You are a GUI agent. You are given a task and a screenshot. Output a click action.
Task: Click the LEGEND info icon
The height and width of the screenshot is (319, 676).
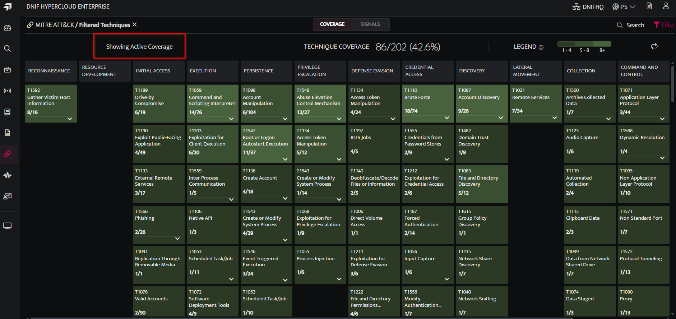click(541, 47)
